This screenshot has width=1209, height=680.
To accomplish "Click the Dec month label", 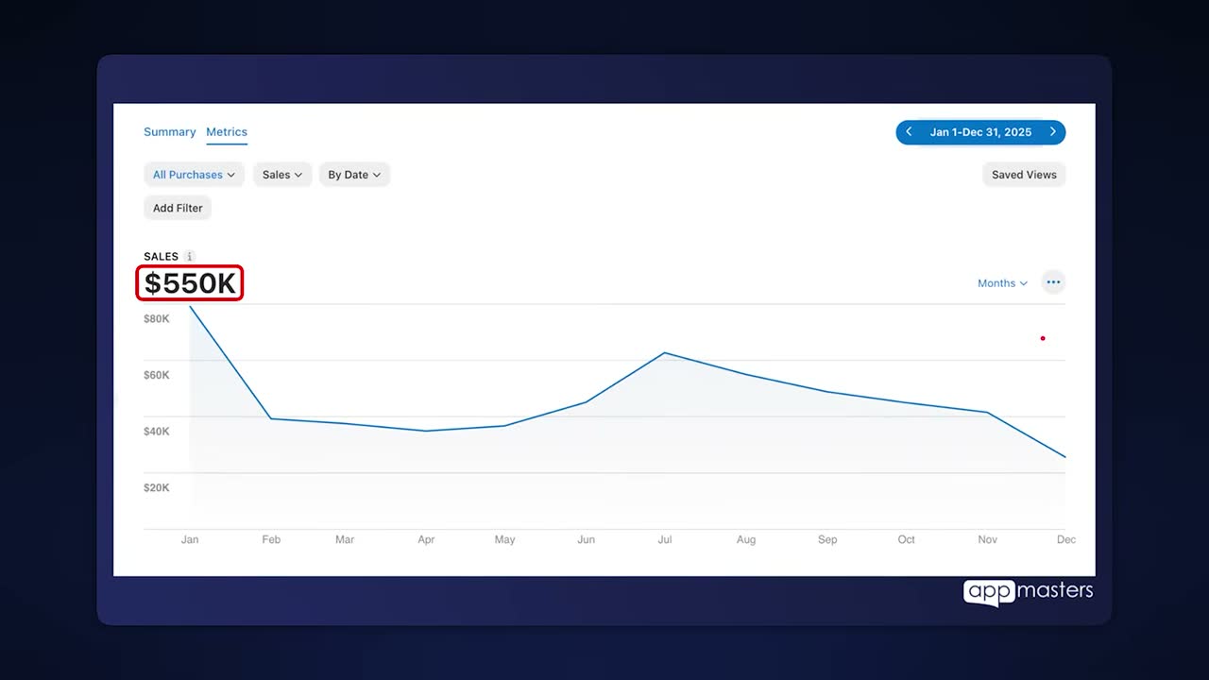I will pyautogui.click(x=1066, y=540).
